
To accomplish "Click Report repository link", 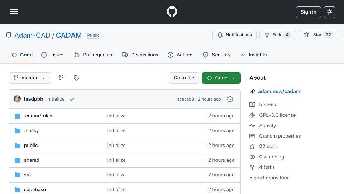I will point(269,178).
